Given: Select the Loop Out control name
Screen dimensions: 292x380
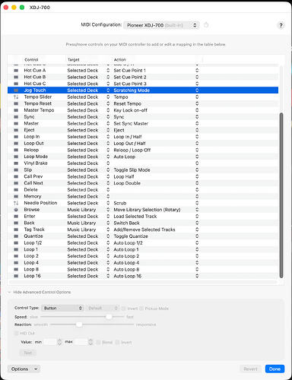Looking at the screenshot, I should tap(33, 143).
